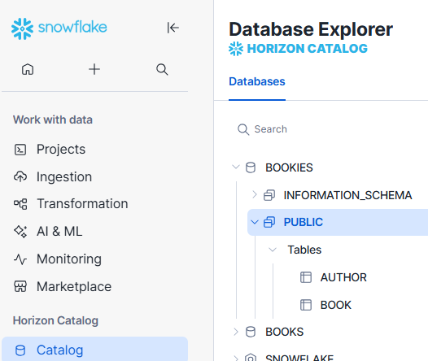The height and width of the screenshot is (361, 428).
Task: Expand the BOOKS database node
Action: [x=236, y=332]
